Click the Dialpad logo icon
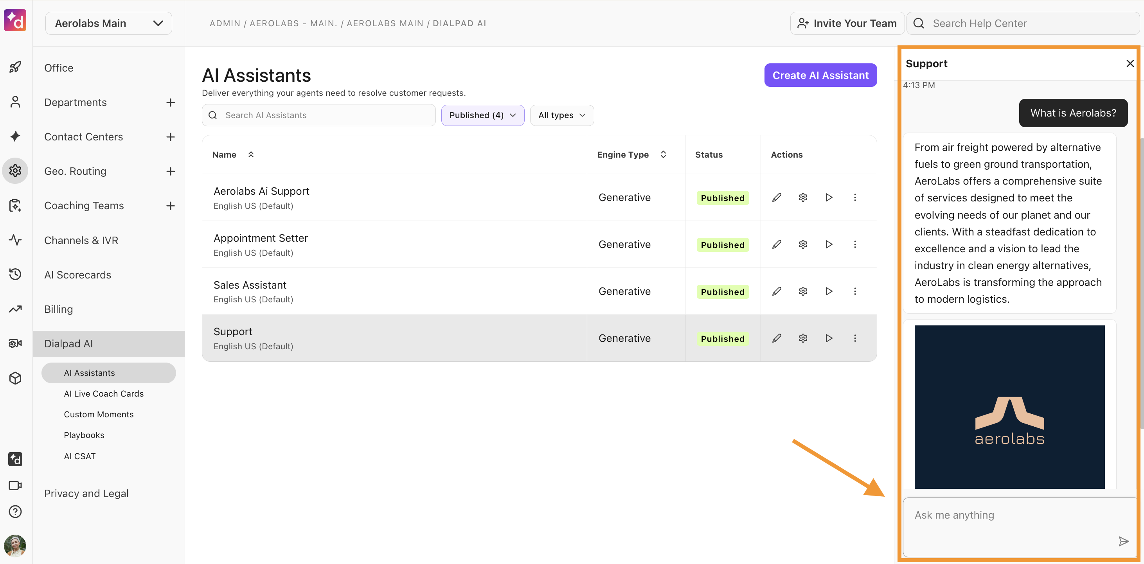 click(15, 20)
